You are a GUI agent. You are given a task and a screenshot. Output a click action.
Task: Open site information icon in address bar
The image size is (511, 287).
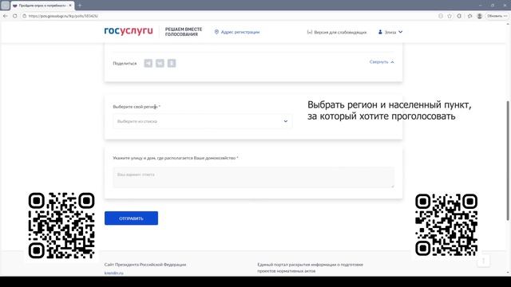pos(25,16)
